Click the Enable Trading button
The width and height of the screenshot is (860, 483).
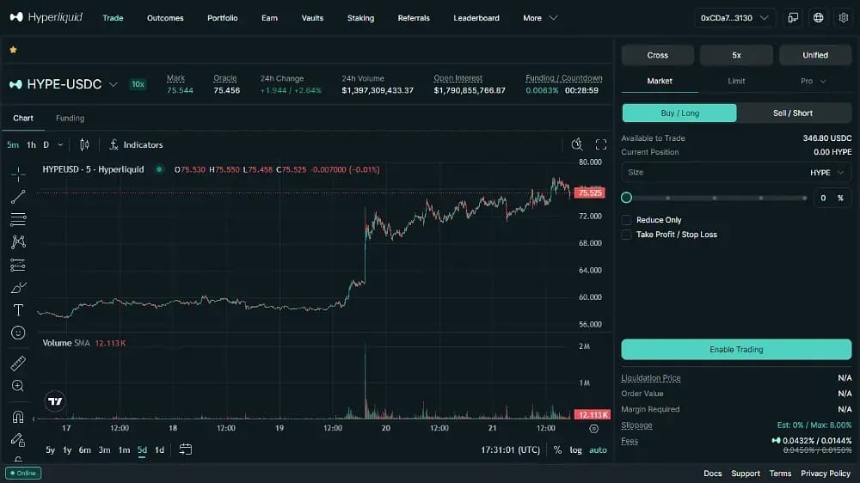click(x=736, y=349)
